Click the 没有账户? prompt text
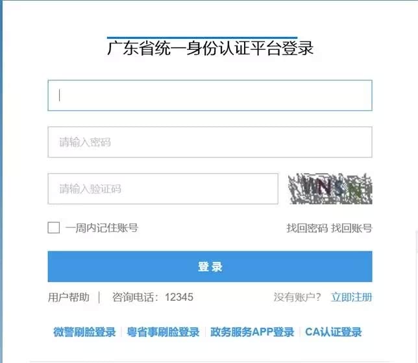Viewport: 418px width, 363px height. pos(297,298)
